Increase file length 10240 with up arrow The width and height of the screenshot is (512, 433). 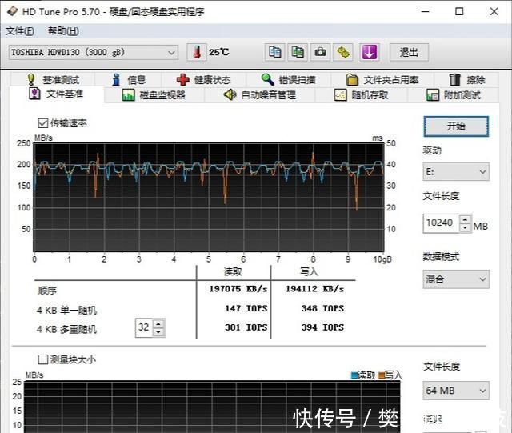click(x=466, y=219)
